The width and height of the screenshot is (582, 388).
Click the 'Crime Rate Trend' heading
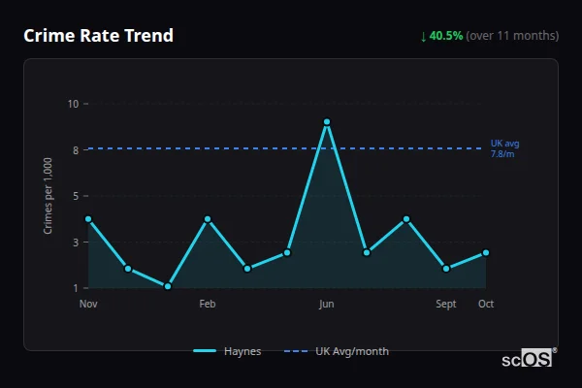(98, 36)
